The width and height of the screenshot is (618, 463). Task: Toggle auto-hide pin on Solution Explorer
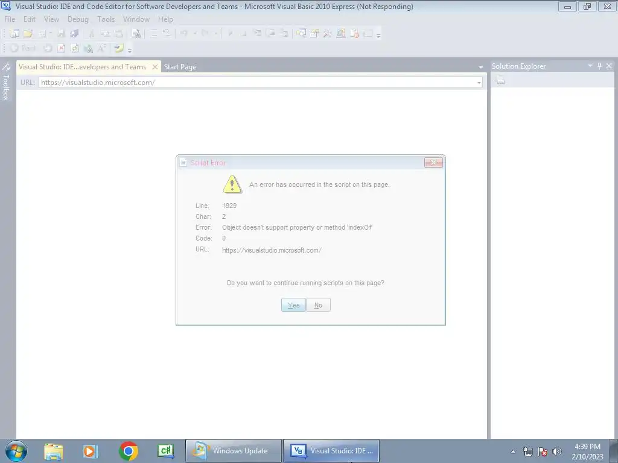(599, 66)
